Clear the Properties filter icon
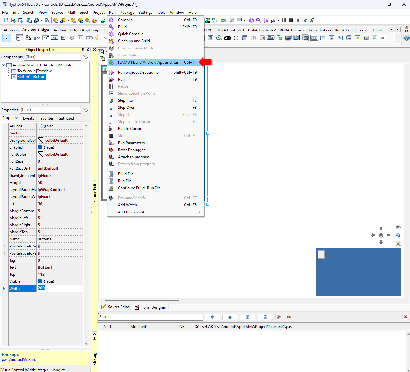The image size is (410, 372). pyautogui.click(x=86, y=110)
